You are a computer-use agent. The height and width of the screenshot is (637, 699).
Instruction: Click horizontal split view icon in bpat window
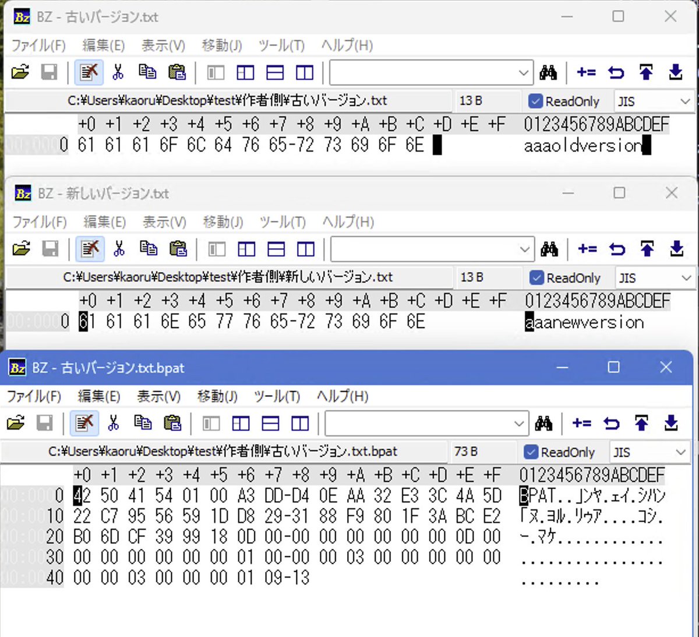click(x=270, y=424)
